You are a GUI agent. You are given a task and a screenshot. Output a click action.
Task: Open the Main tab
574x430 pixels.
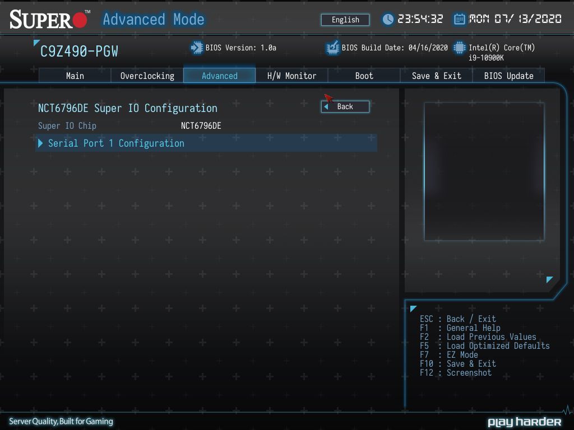(x=75, y=76)
